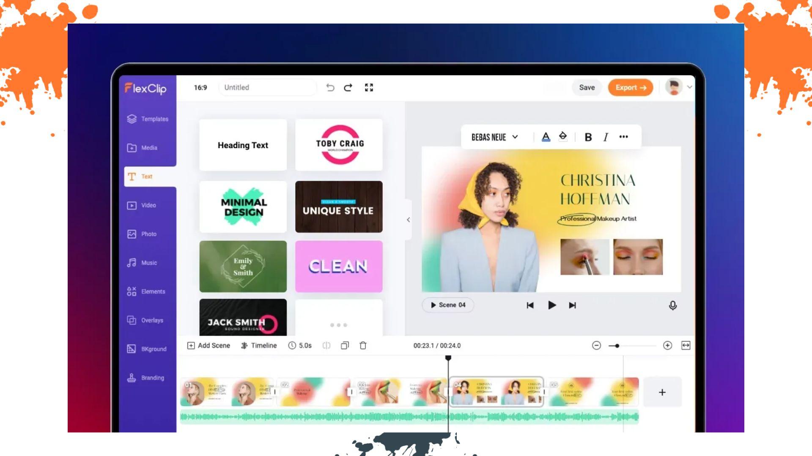The height and width of the screenshot is (456, 812).
Task: Enter fullscreen preview mode
Action: 369,87
